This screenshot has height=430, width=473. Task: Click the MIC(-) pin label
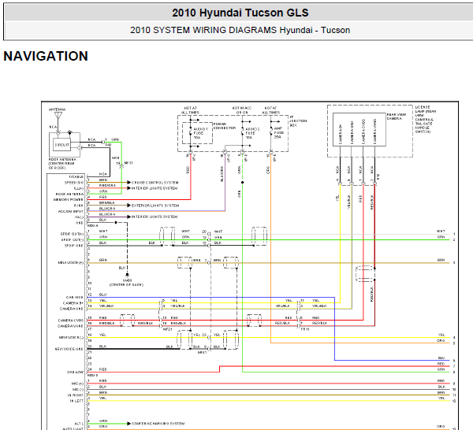tap(77, 389)
